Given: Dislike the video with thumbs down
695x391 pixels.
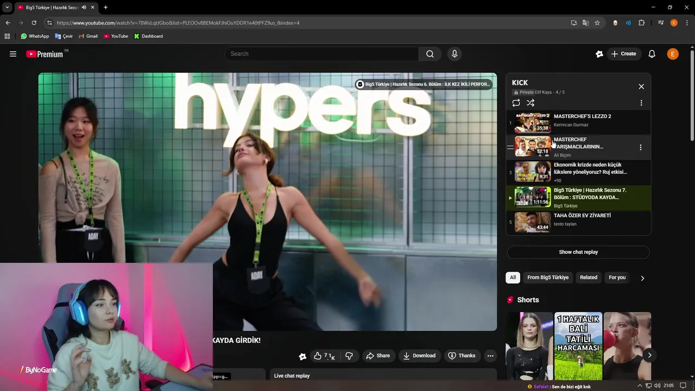Looking at the screenshot, I should point(349,356).
